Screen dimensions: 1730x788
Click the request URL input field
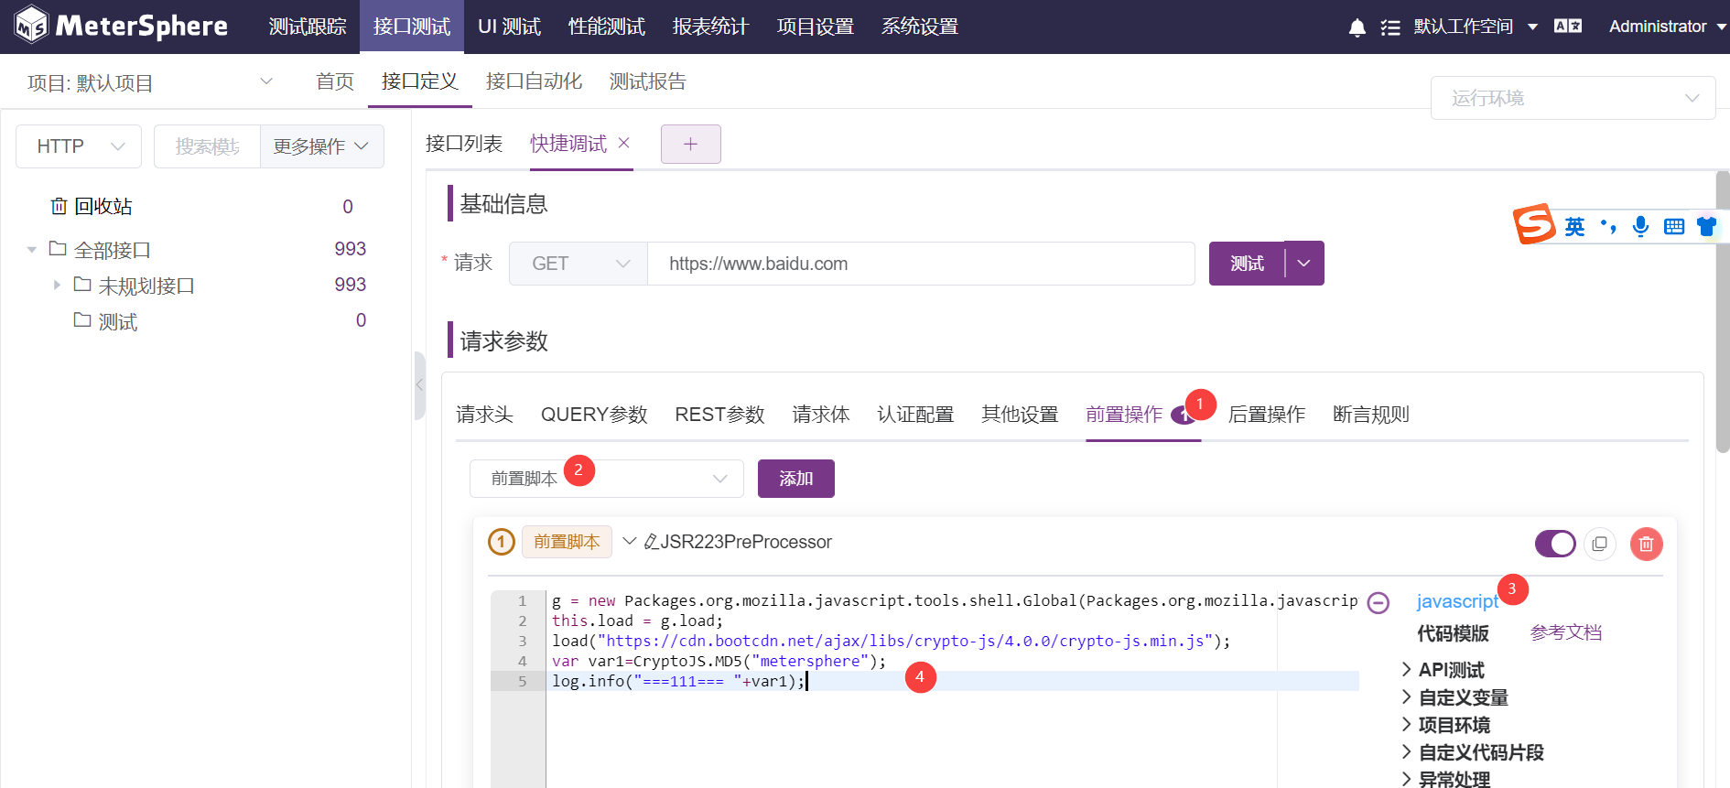(x=921, y=264)
